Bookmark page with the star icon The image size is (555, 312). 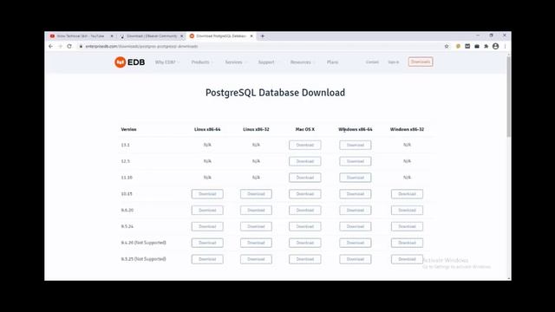pos(447,46)
